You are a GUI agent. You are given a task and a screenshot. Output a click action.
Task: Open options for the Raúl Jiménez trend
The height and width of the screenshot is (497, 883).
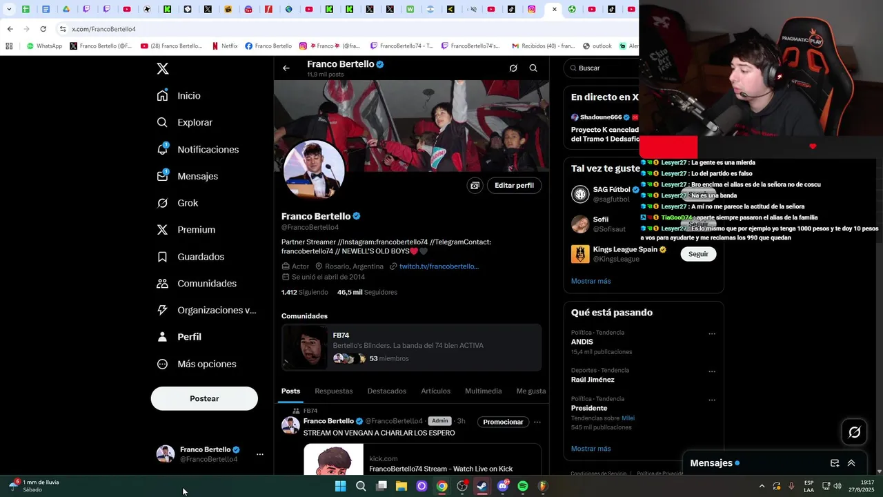712,371
